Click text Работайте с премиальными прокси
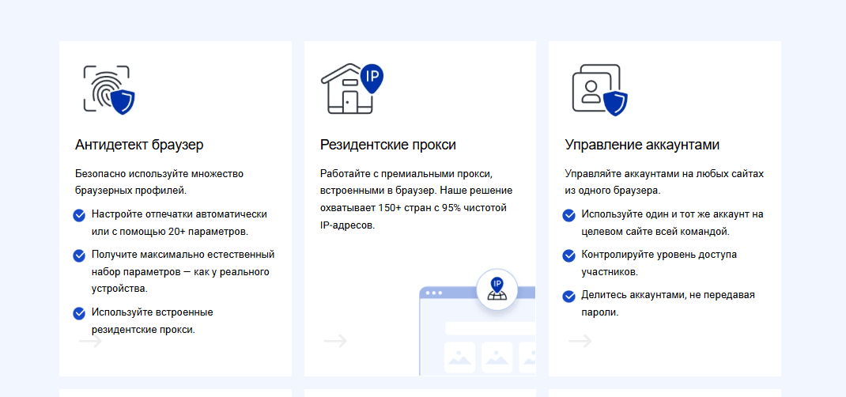 407,174
